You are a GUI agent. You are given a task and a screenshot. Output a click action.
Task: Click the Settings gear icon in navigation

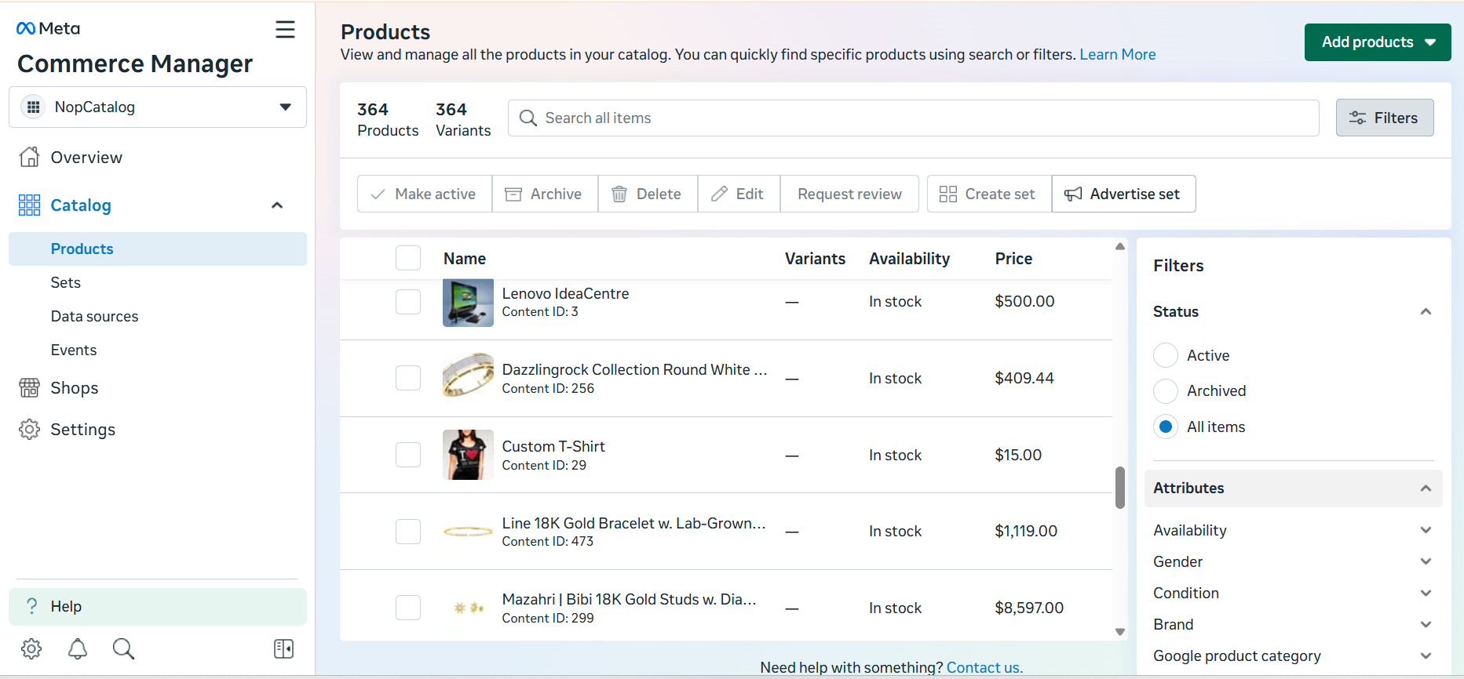[30, 430]
